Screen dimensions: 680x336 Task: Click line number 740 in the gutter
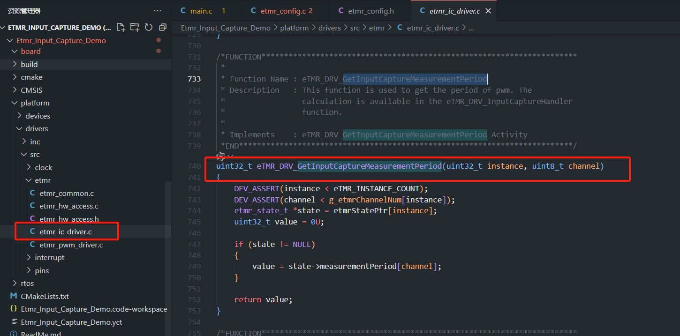(194, 166)
